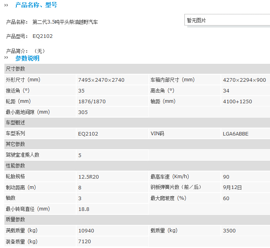
Task: Select the curb mass value 7120
Action: click(x=85, y=242)
